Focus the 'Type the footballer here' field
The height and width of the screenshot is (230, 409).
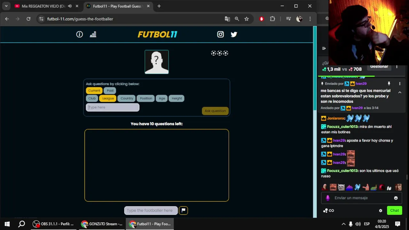pos(151,210)
